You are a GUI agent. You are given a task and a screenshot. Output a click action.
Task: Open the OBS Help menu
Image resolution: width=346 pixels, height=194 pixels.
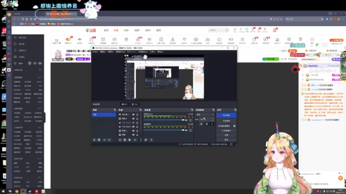[x=160, y=52]
